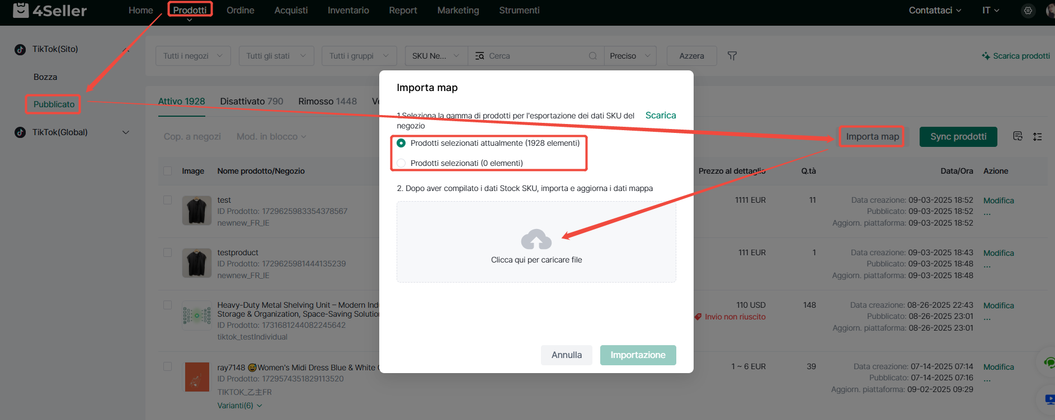The width and height of the screenshot is (1055, 420).
Task: Click the Annulla button
Action: [x=566, y=355]
